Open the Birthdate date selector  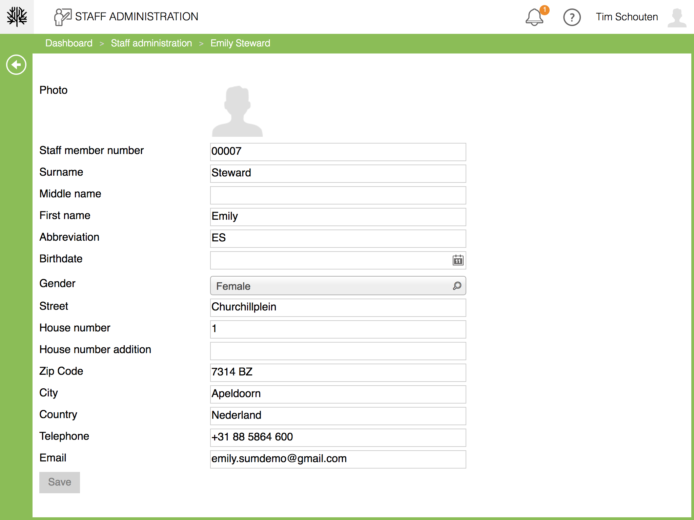coord(338,261)
